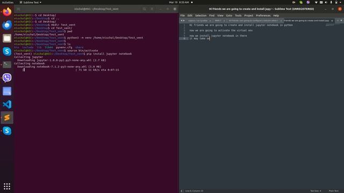
Task: Open Sublime Text app menu dropdown
Action: 30,2
